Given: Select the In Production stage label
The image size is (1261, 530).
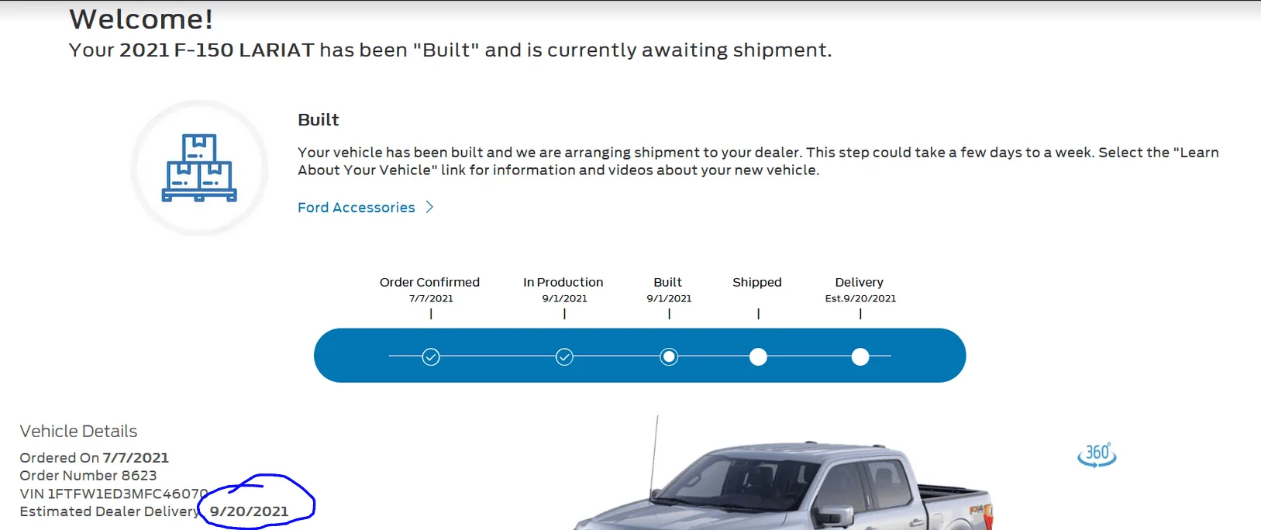Looking at the screenshot, I should (x=563, y=282).
